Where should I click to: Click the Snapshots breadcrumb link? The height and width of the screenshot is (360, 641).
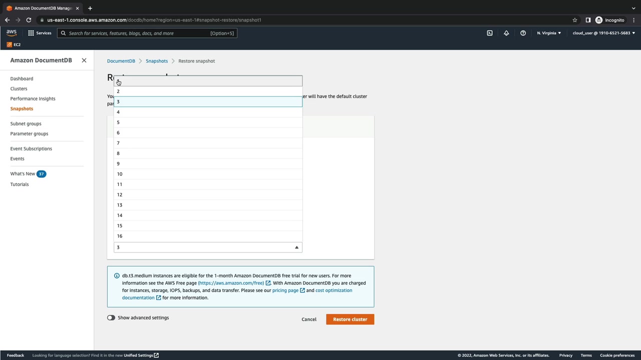tap(157, 61)
